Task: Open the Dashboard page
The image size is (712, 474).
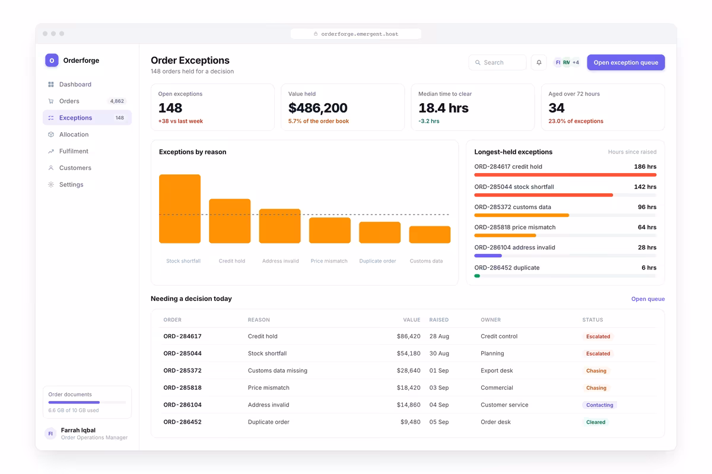Action: pos(87,85)
